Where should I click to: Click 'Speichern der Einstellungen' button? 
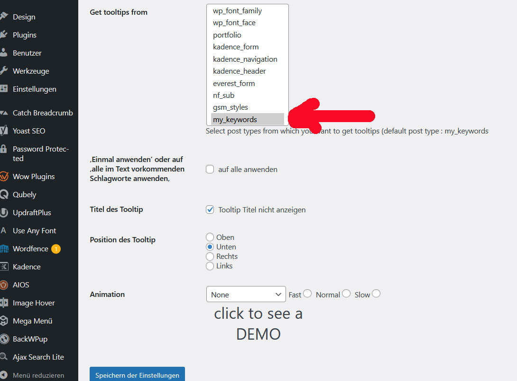137,375
